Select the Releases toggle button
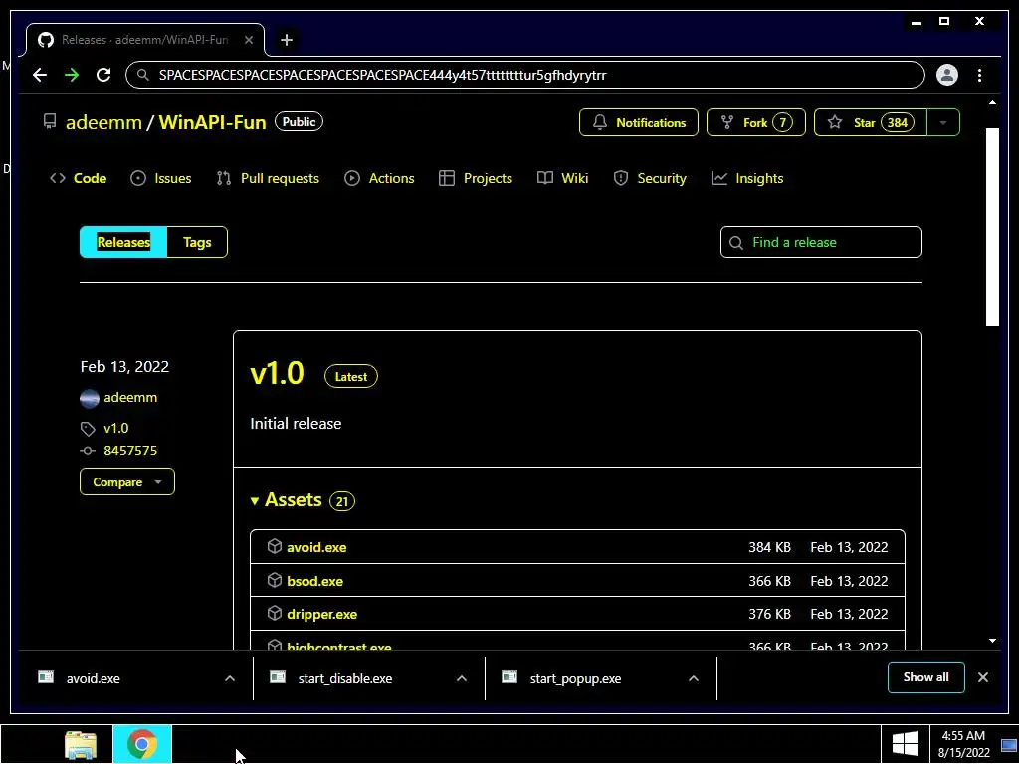The height and width of the screenshot is (764, 1019). pyautogui.click(x=123, y=242)
